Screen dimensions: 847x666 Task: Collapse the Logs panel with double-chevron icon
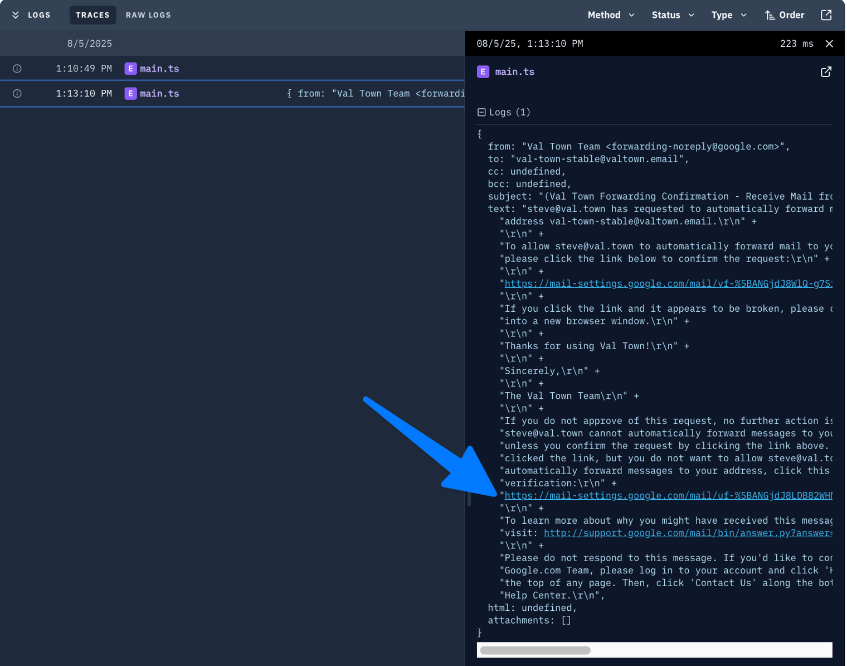(x=16, y=15)
